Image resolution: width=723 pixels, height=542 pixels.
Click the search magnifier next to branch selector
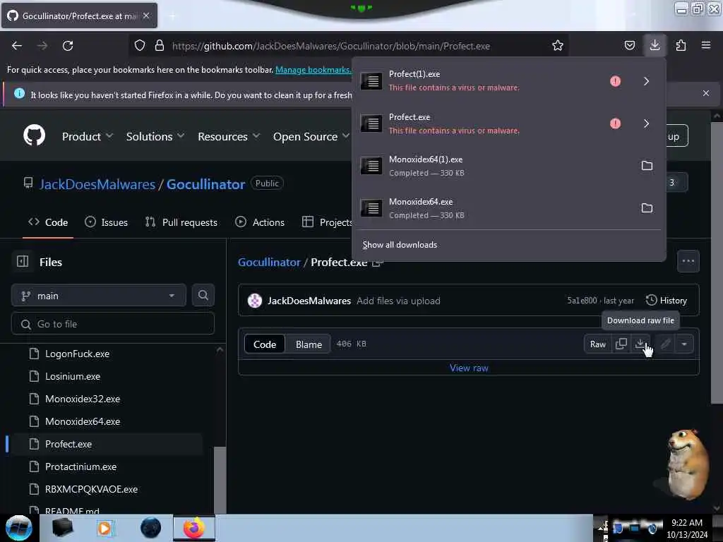(x=203, y=296)
